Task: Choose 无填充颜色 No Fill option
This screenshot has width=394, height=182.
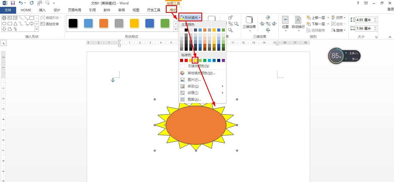Action: 202,66
